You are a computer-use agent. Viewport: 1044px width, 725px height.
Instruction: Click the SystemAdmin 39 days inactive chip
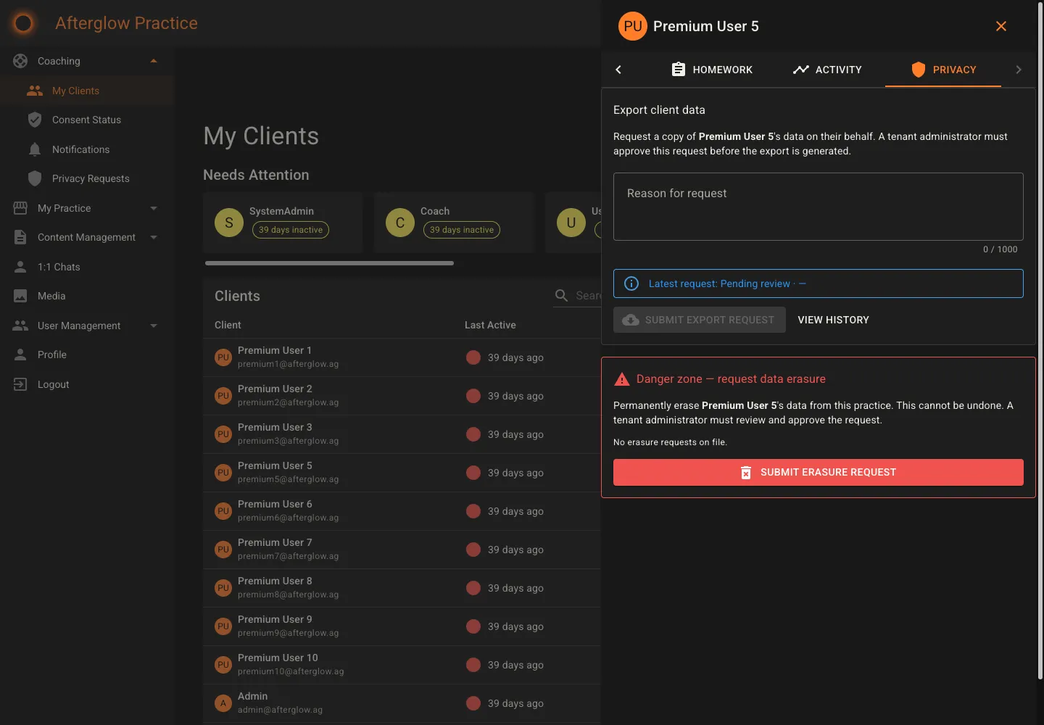pyautogui.click(x=291, y=230)
